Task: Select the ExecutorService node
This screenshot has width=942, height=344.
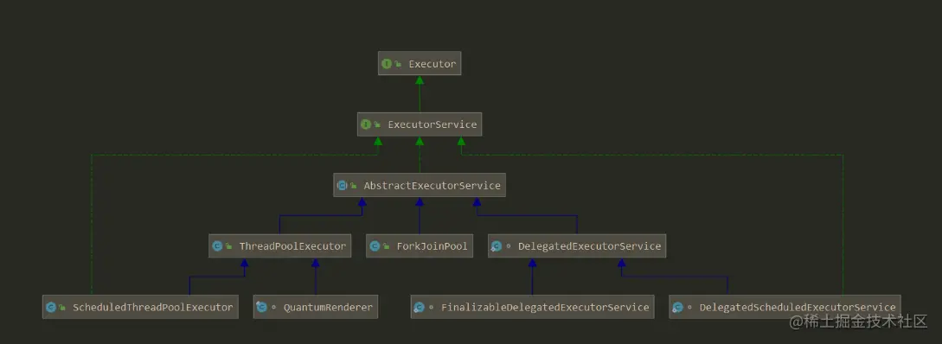Action: coord(420,124)
